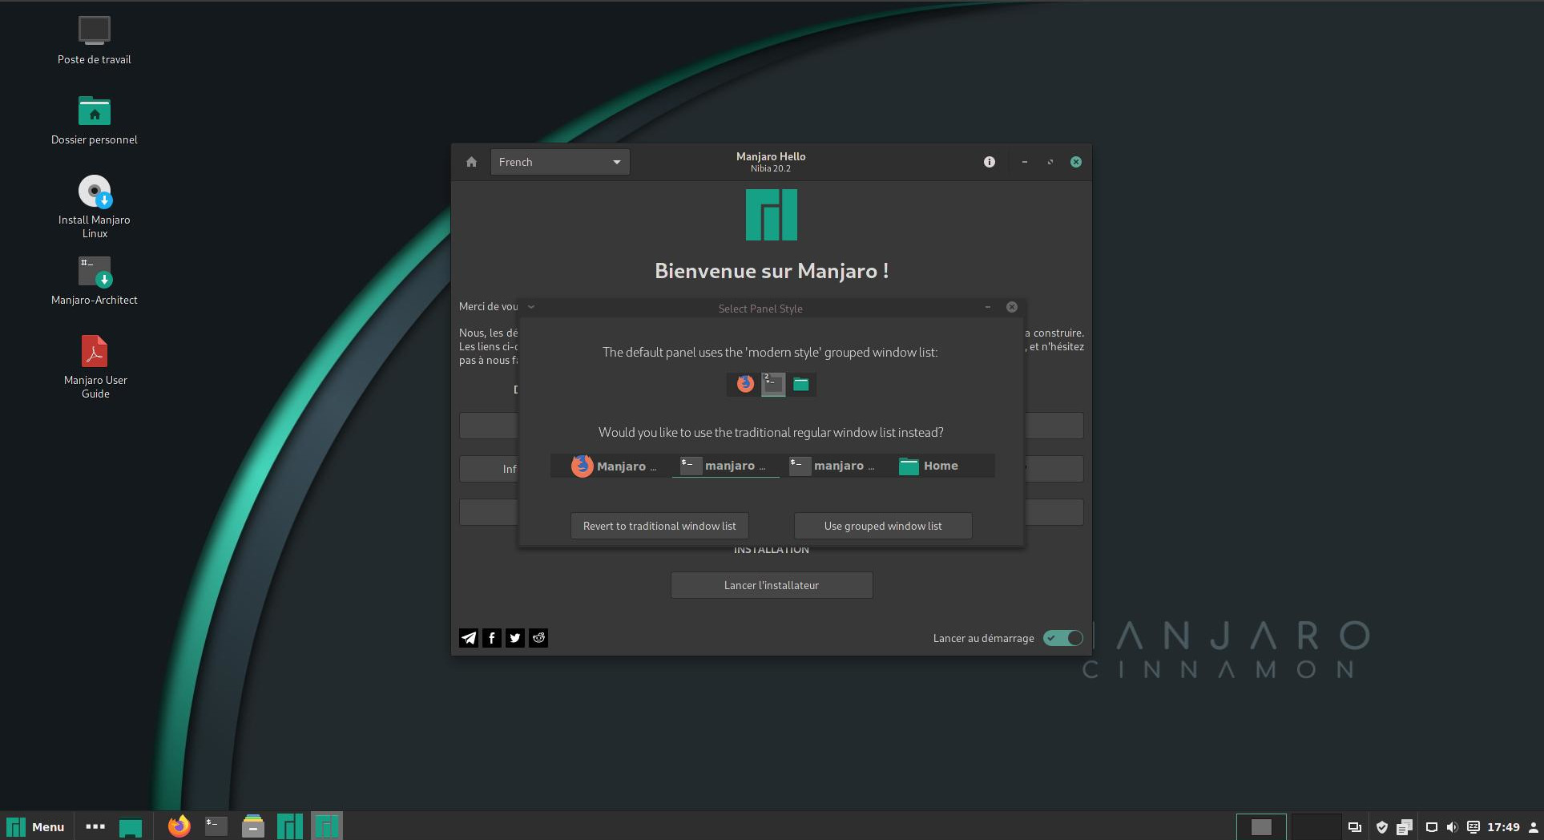Screen dimensions: 1544x840
Task: Open the About info icon in Manjaro Hello
Action: click(x=990, y=162)
